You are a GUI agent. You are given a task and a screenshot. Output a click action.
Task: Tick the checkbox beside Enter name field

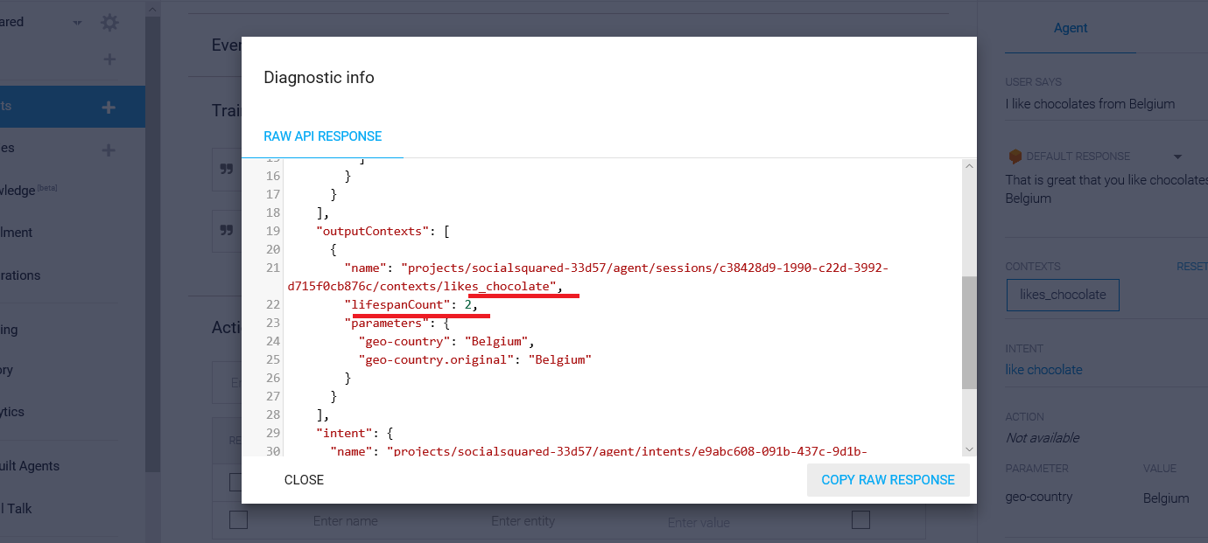238,520
